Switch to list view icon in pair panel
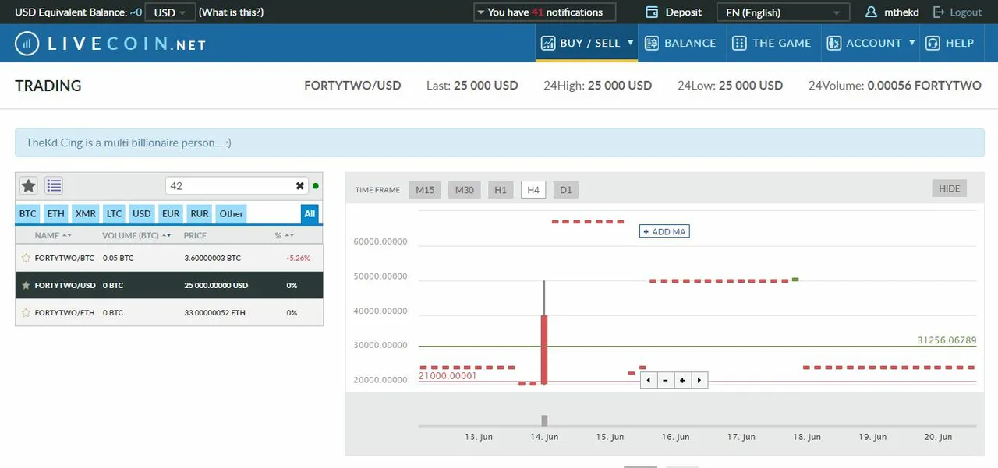Viewport: 998px width, 468px height. (x=54, y=185)
